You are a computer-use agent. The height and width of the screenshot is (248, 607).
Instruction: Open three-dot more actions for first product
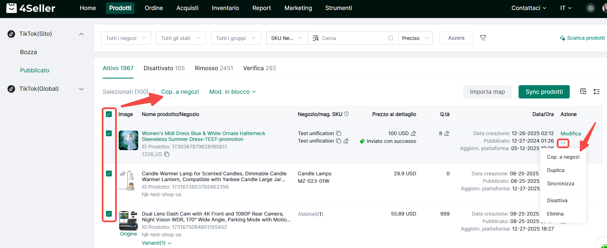[x=563, y=143]
